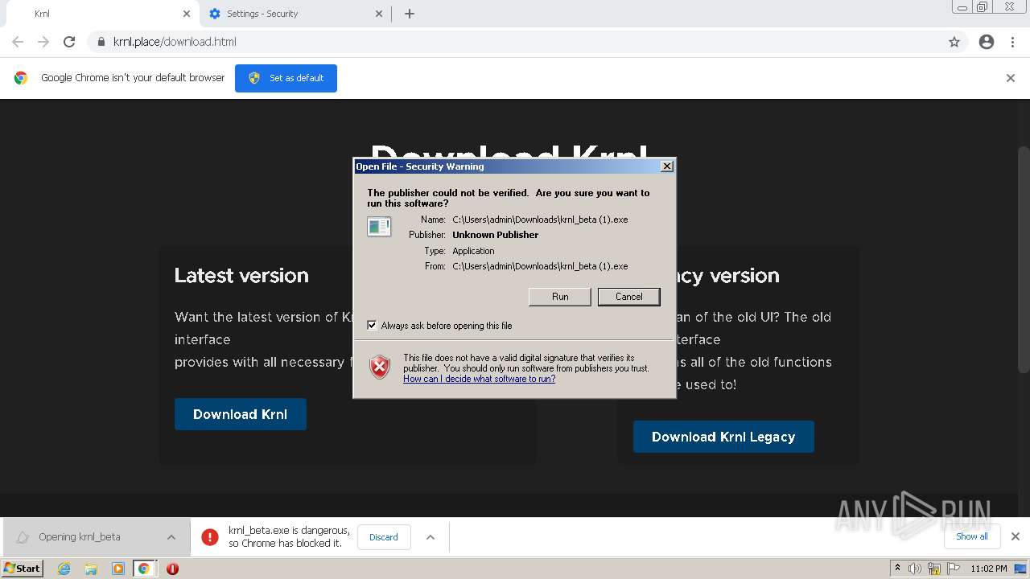Click the browser forward arrow

43,42
